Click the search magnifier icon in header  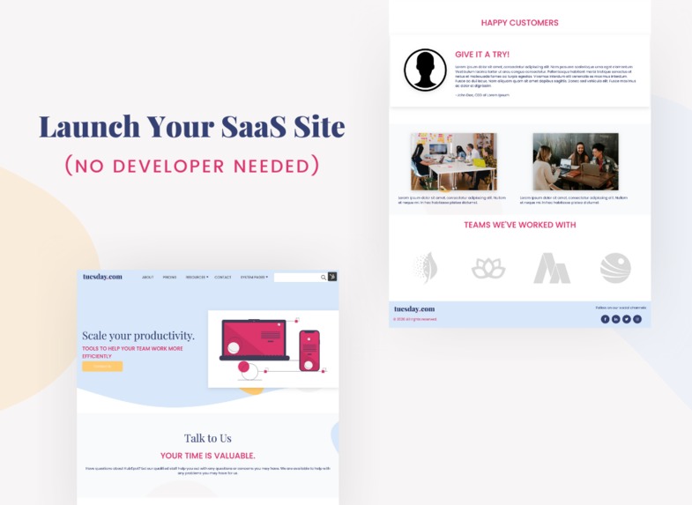click(324, 277)
